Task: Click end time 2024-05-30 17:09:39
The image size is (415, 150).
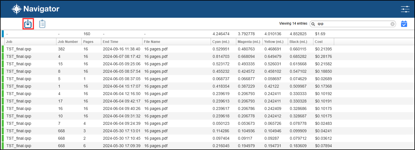Action: pyautogui.click(x=121, y=146)
